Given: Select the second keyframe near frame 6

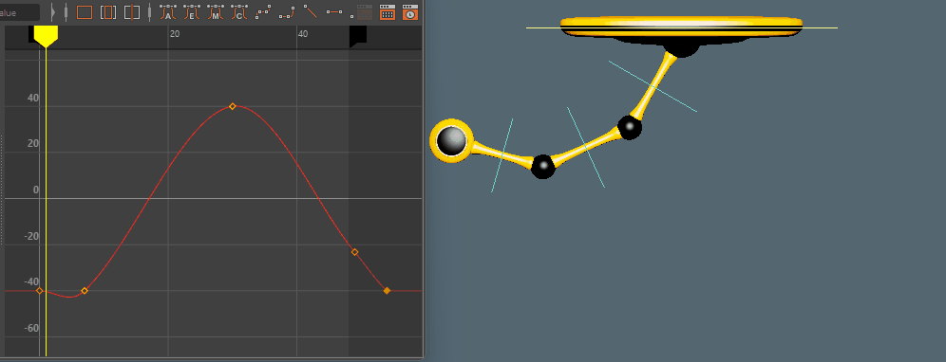Looking at the screenshot, I should (x=85, y=291).
